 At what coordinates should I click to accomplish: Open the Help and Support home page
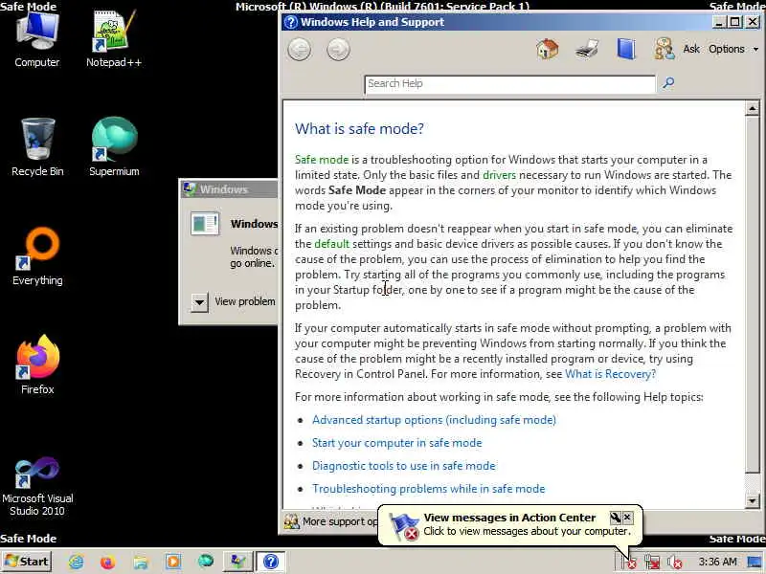(547, 49)
